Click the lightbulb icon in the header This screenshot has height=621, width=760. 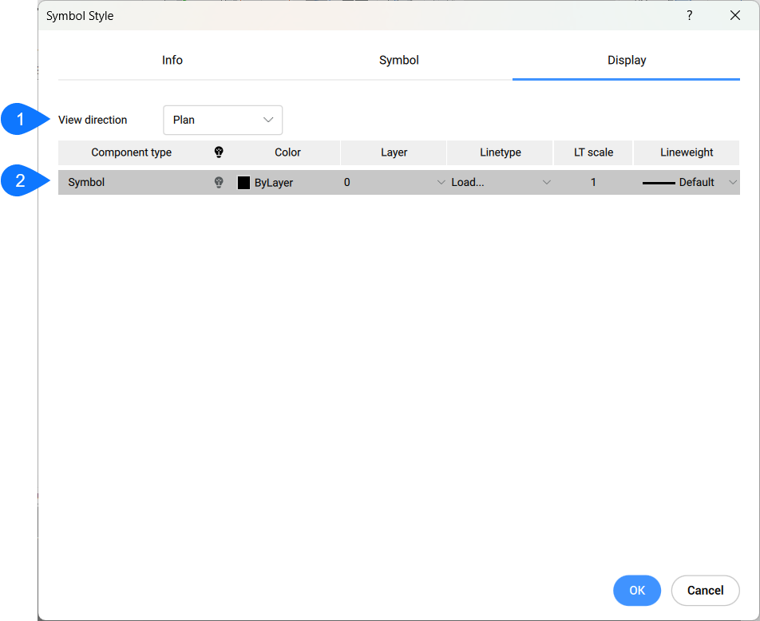tap(219, 152)
